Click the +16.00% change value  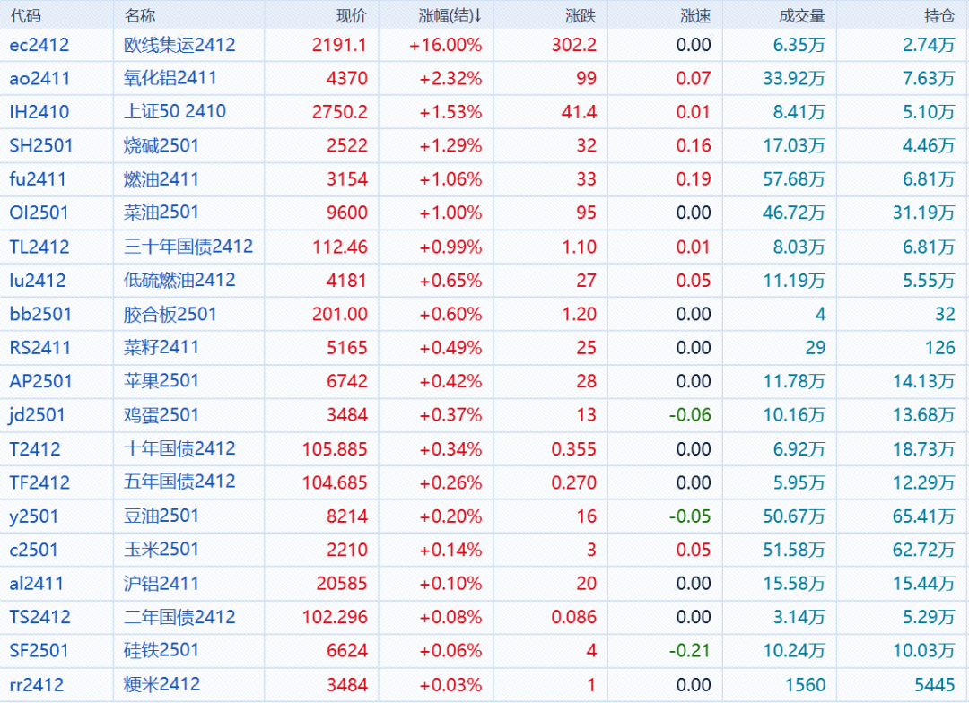pyautogui.click(x=446, y=45)
